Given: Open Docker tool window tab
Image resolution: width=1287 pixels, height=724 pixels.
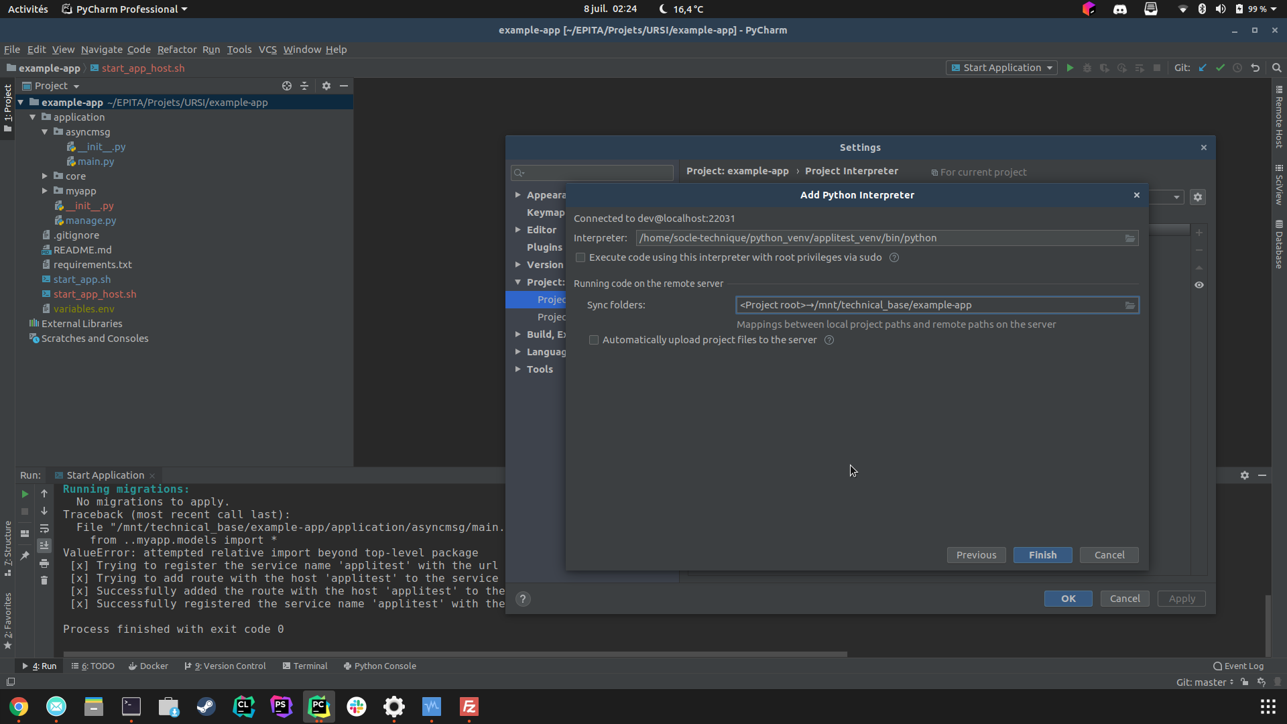Looking at the screenshot, I should [x=148, y=666].
